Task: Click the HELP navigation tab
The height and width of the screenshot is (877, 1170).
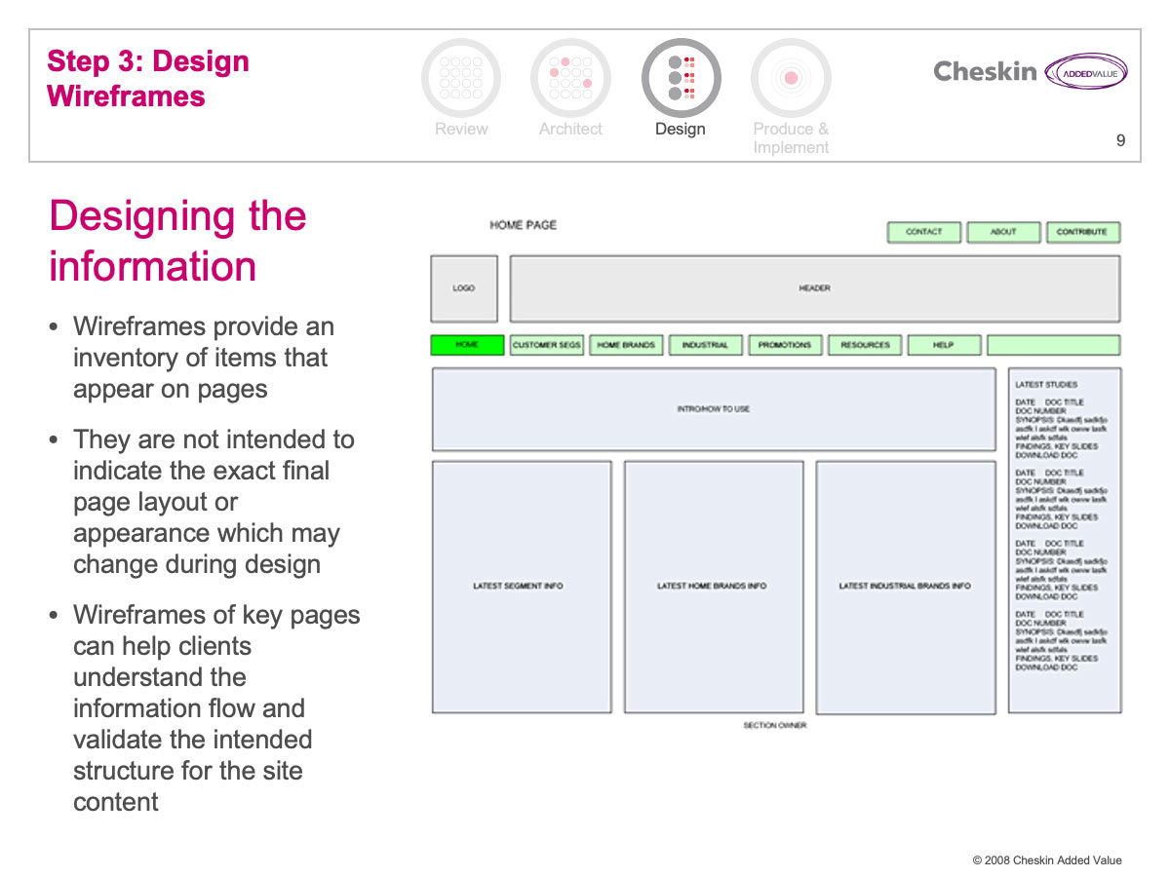Action: click(x=943, y=345)
